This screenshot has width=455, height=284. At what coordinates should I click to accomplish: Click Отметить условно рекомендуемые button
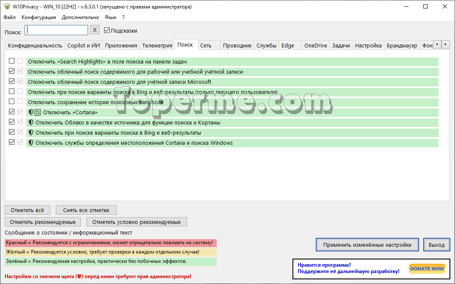pos(136,222)
